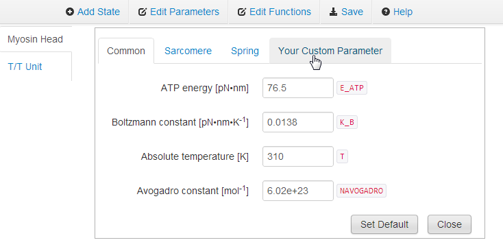Click the E_ATP variable tag
The width and height of the screenshot is (503, 249).
[x=352, y=88]
